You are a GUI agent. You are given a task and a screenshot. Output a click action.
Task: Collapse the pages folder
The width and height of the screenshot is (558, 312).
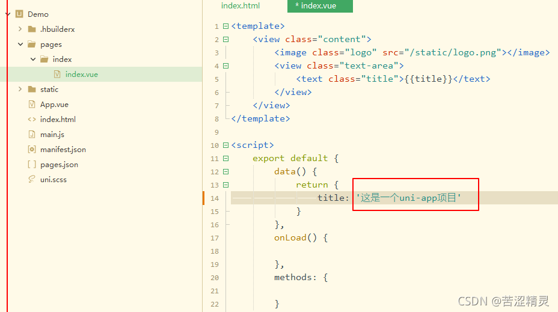pyautogui.click(x=20, y=44)
